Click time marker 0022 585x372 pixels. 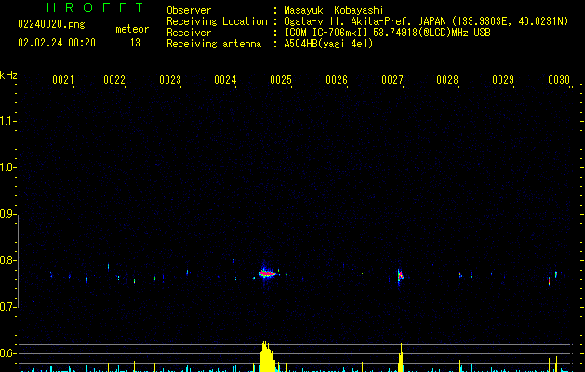[114, 80]
